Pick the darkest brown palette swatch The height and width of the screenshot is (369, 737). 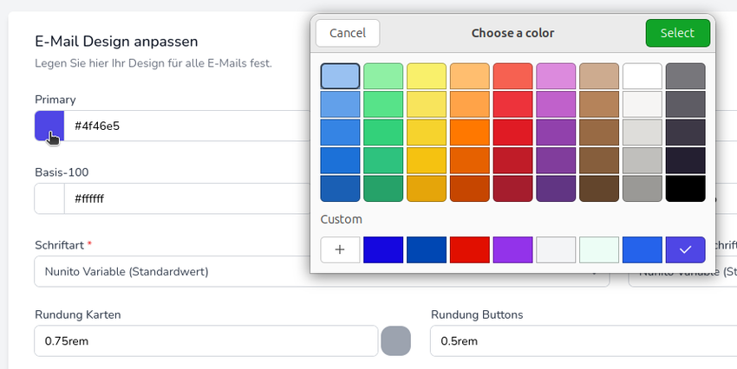click(599, 189)
